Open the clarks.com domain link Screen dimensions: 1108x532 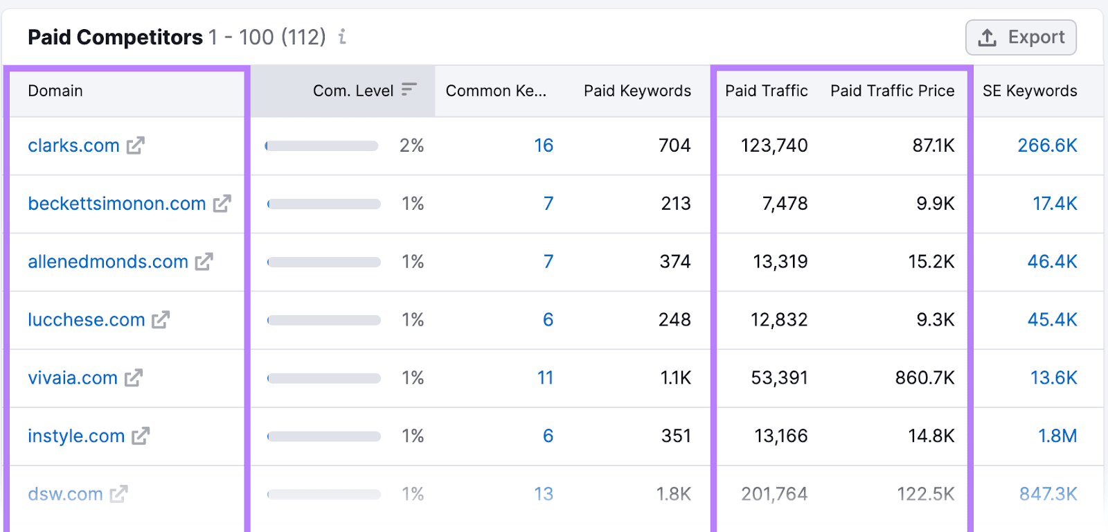pyautogui.click(x=73, y=145)
